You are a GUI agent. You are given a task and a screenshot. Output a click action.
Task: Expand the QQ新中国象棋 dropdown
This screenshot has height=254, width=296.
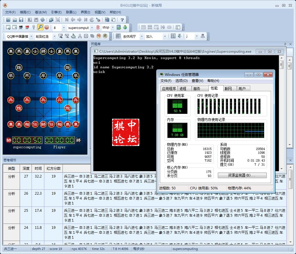31,36
